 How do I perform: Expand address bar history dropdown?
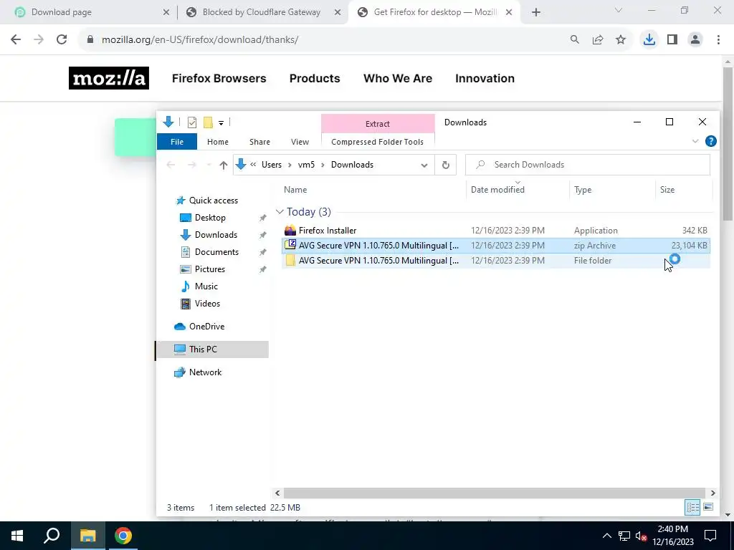(x=424, y=165)
